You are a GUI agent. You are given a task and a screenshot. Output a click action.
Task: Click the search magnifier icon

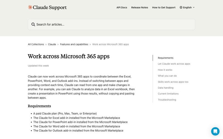[33, 24]
